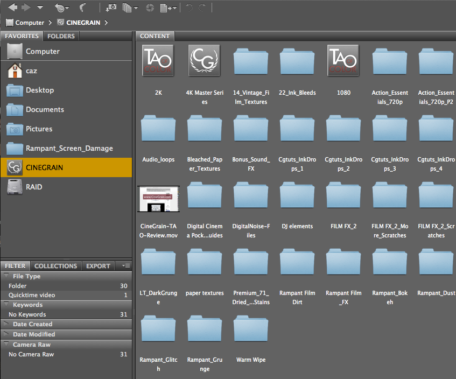Select the CineGrain-TAO-Review.mov thumbnail
The width and height of the screenshot is (456, 379).
[x=158, y=199]
